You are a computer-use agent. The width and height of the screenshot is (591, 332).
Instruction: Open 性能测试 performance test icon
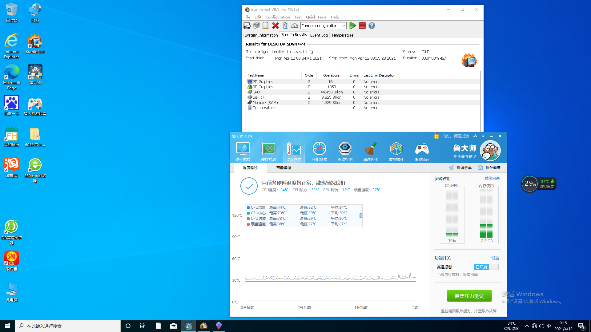(x=320, y=152)
